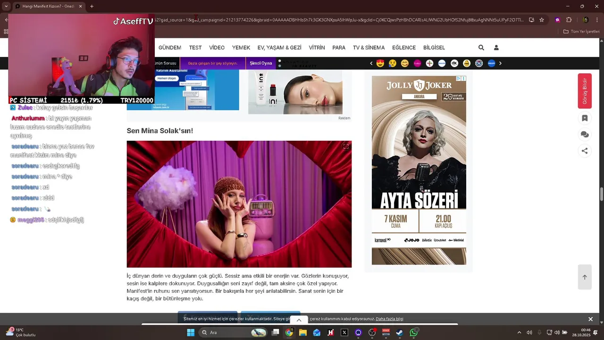Open the VİTRİN menu item
Screen dimensions: 604x340
point(317,48)
